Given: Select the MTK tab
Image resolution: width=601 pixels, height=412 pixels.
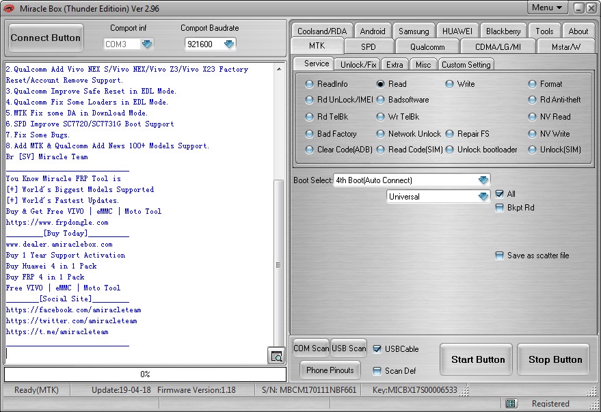Looking at the screenshot, I should [317, 46].
